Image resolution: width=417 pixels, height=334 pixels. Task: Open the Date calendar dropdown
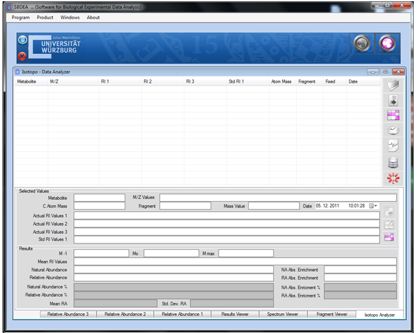373,206
